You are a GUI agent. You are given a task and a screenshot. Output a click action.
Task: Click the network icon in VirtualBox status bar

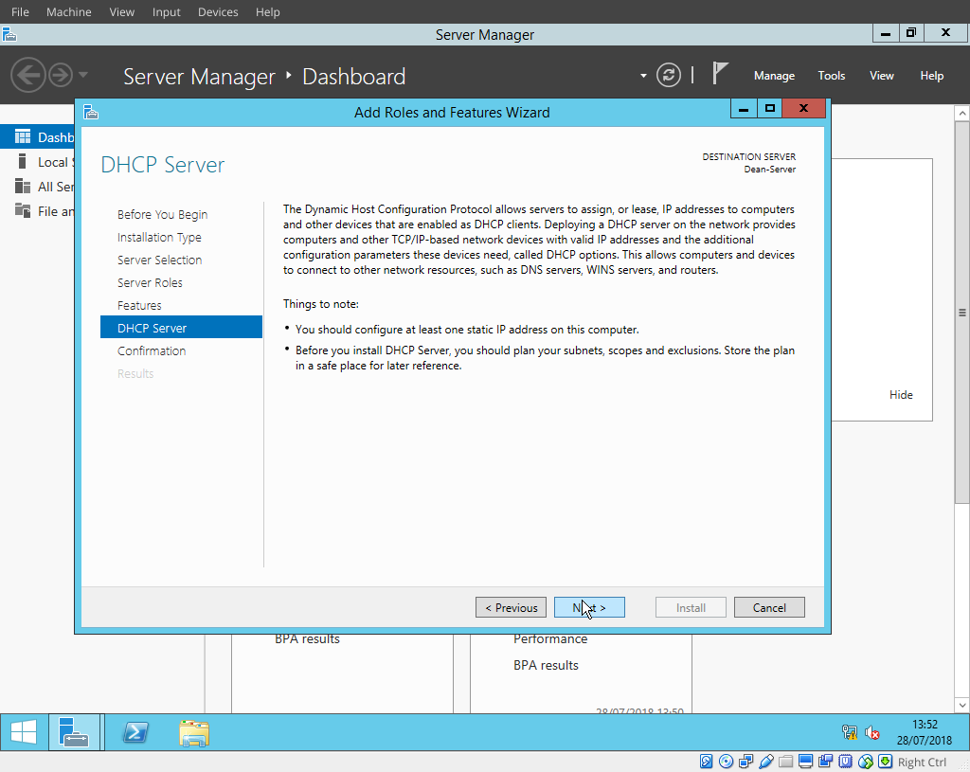click(745, 762)
